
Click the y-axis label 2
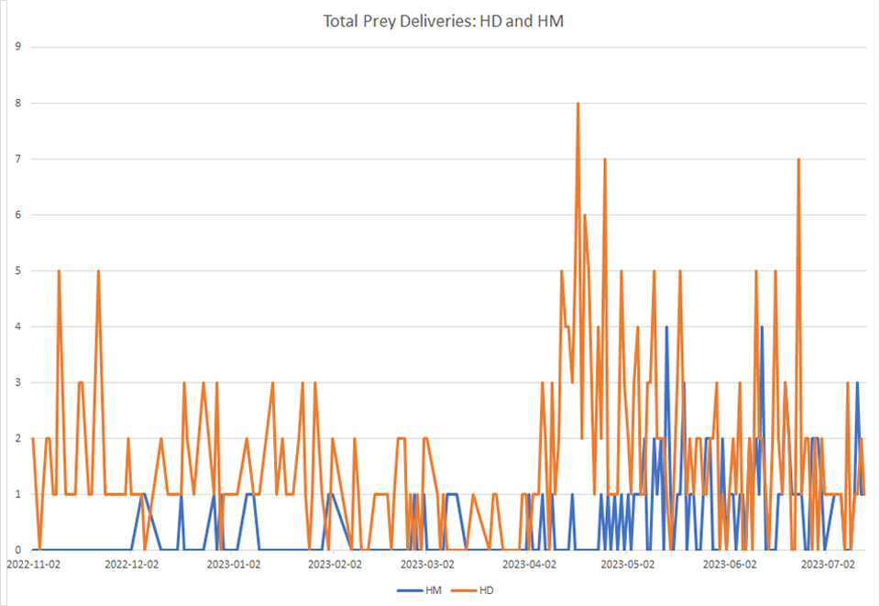point(18,438)
